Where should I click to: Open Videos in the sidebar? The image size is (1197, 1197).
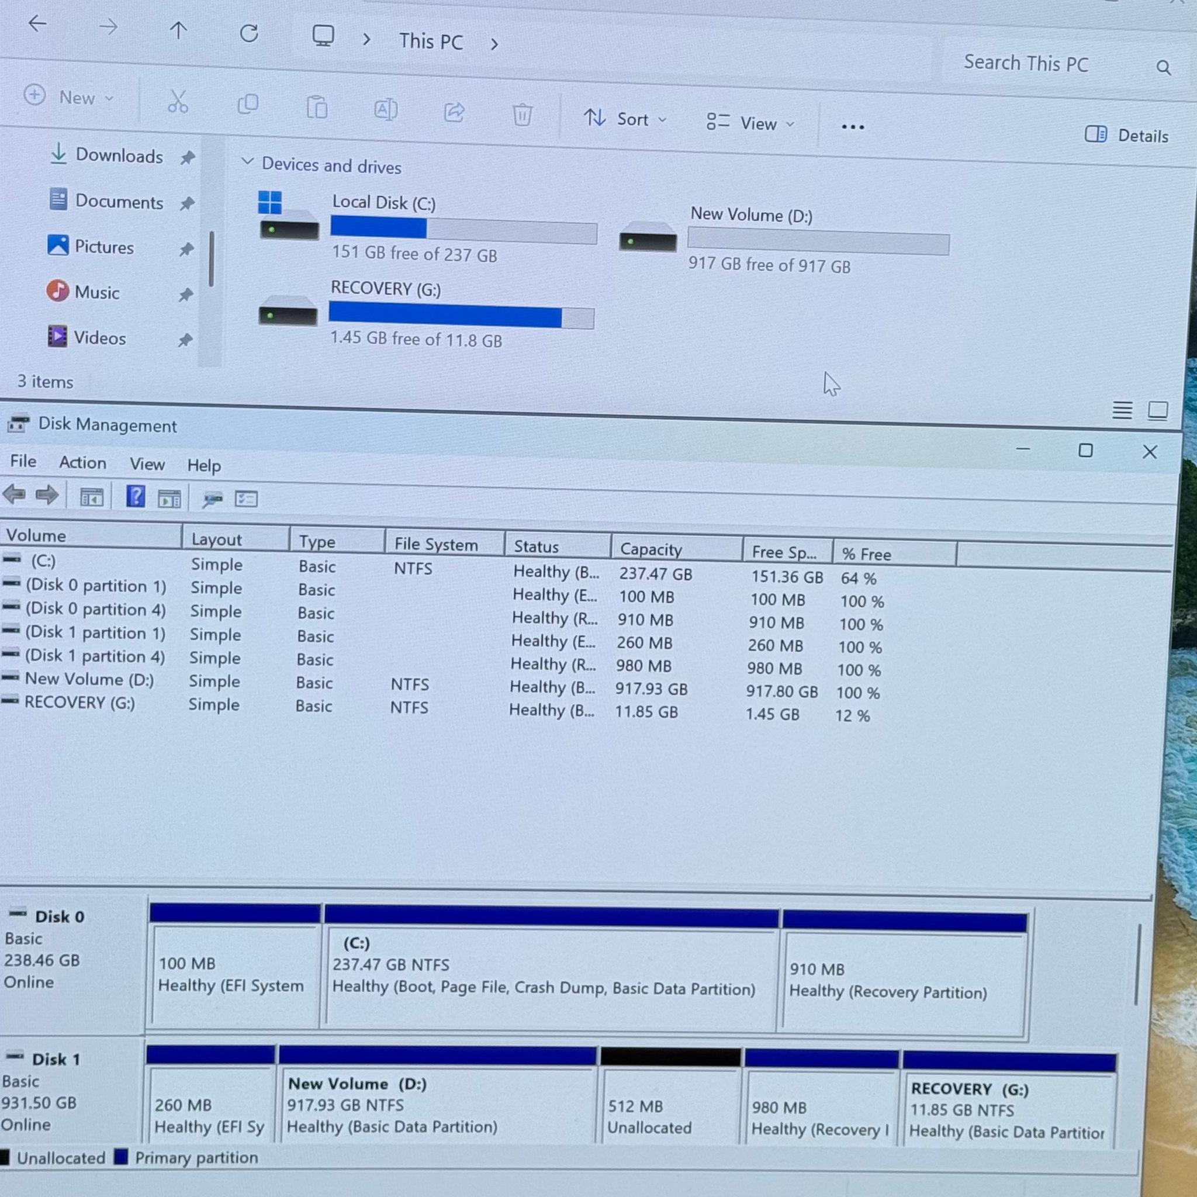point(87,338)
